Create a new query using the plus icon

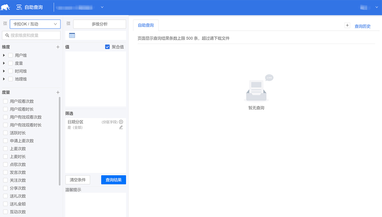click(347, 25)
